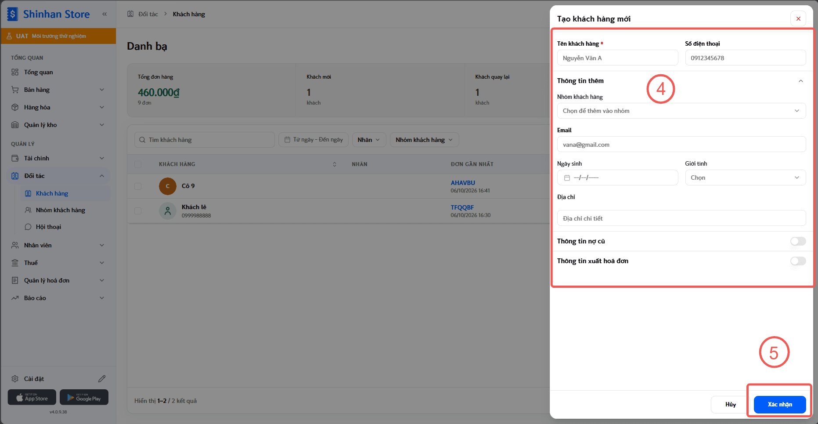Screen dimensions: 818x424
Task: Click the pencil edit icon beside Cài đặt
Action: point(102,379)
